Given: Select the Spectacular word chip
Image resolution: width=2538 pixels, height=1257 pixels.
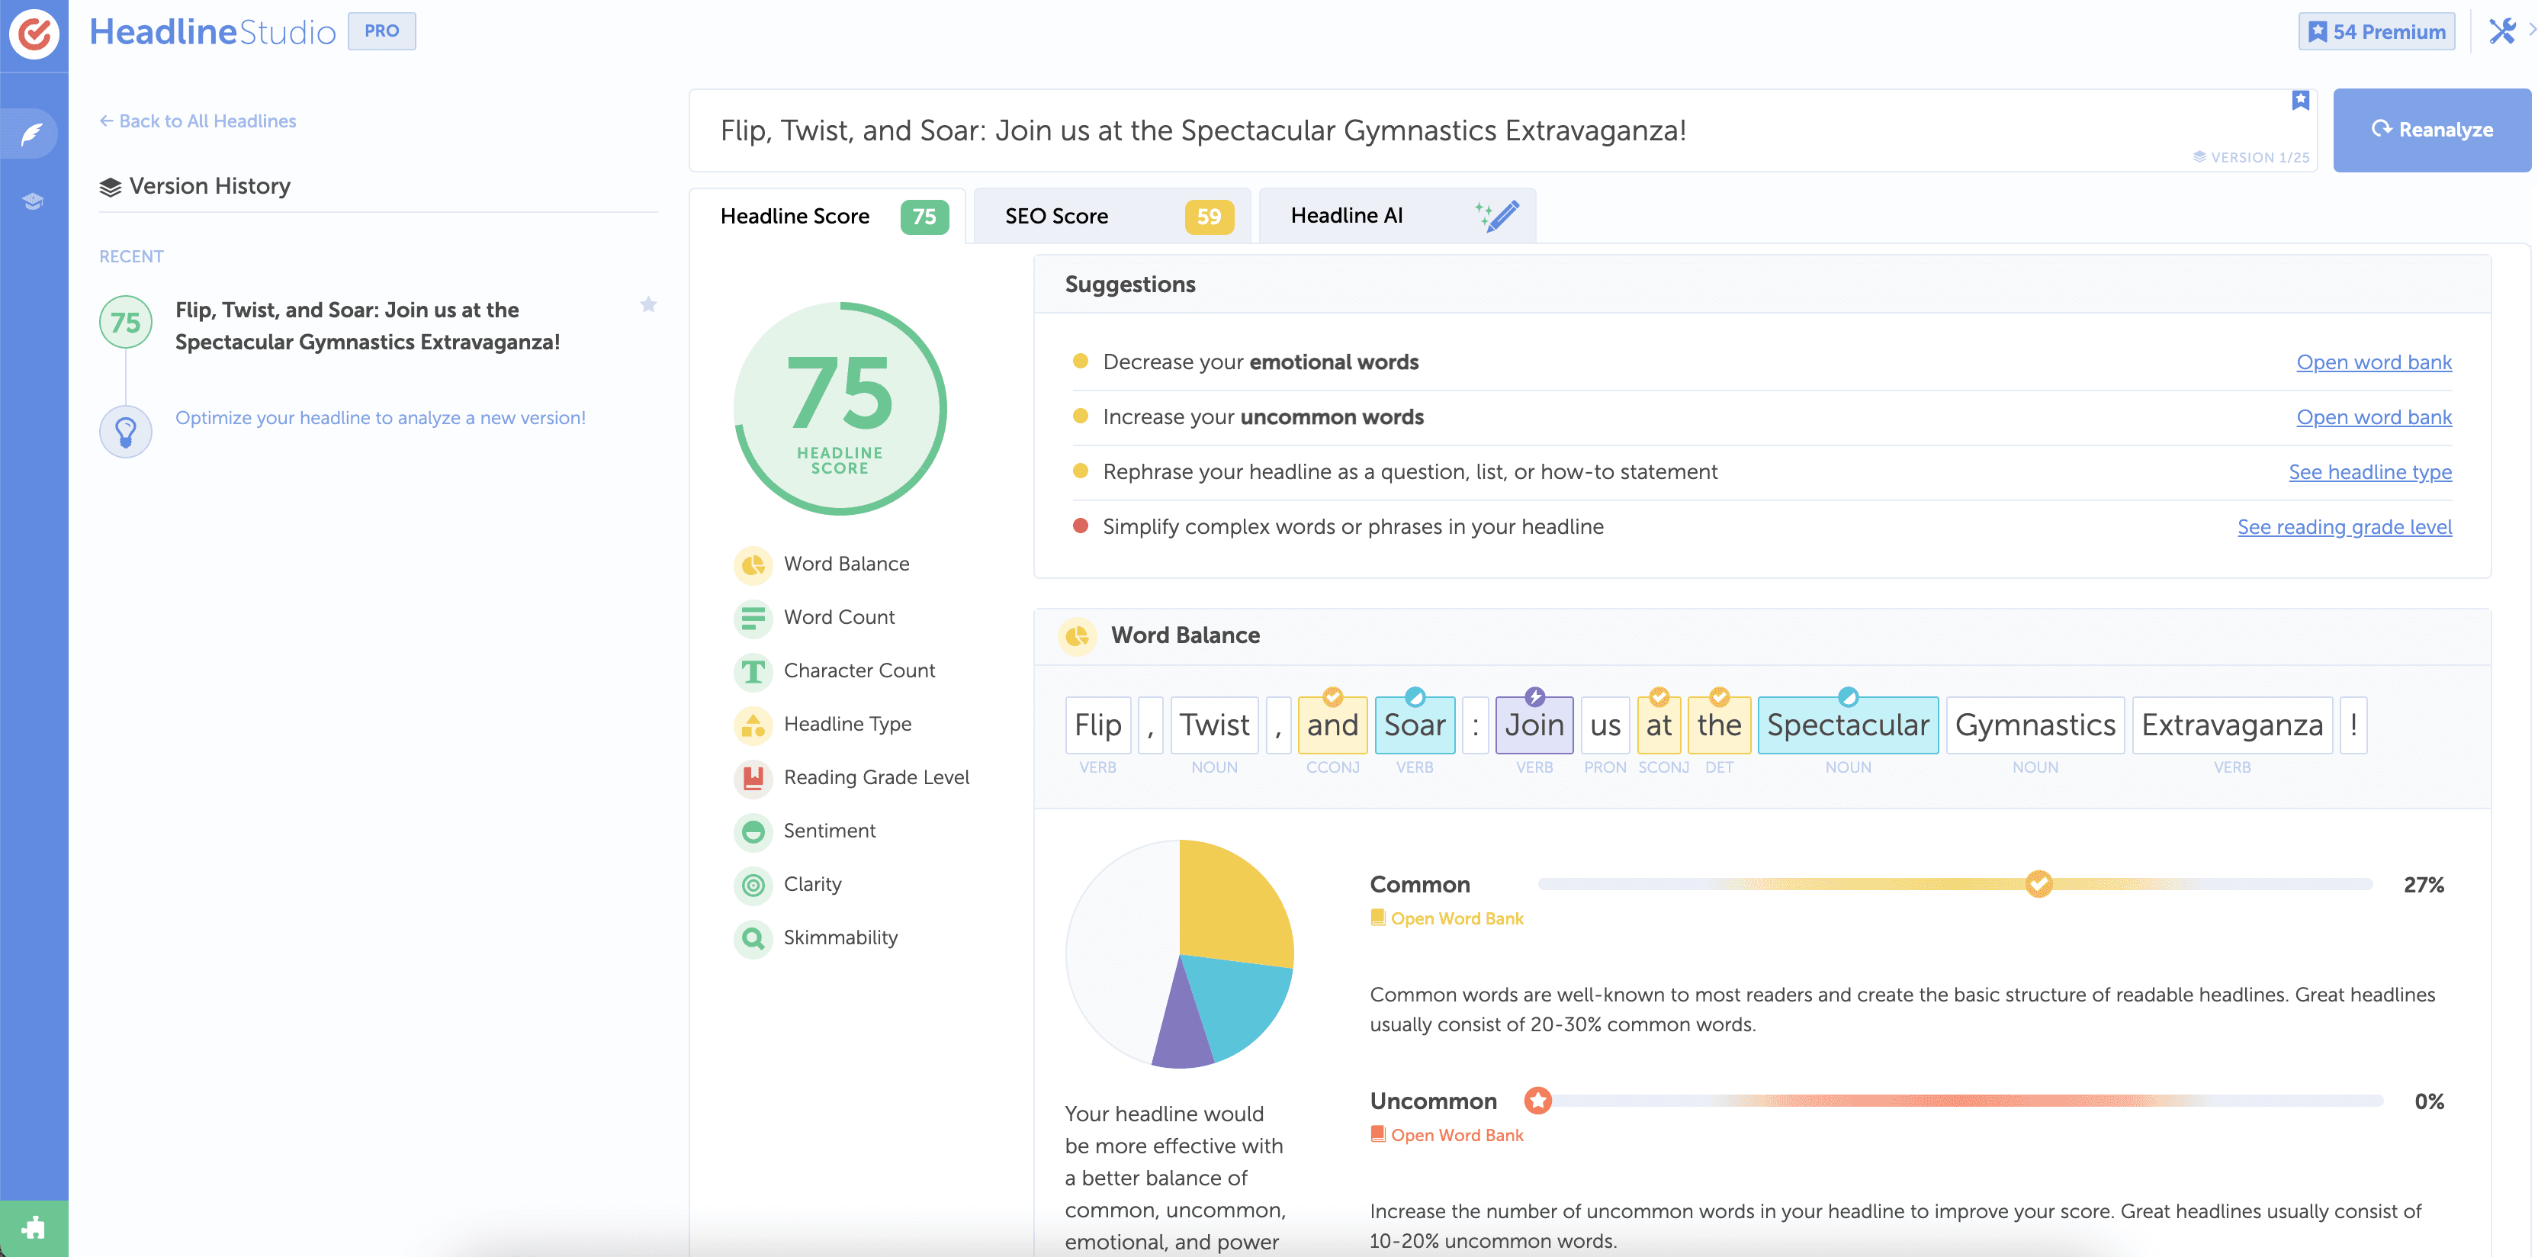Looking at the screenshot, I should point(1847,725).
